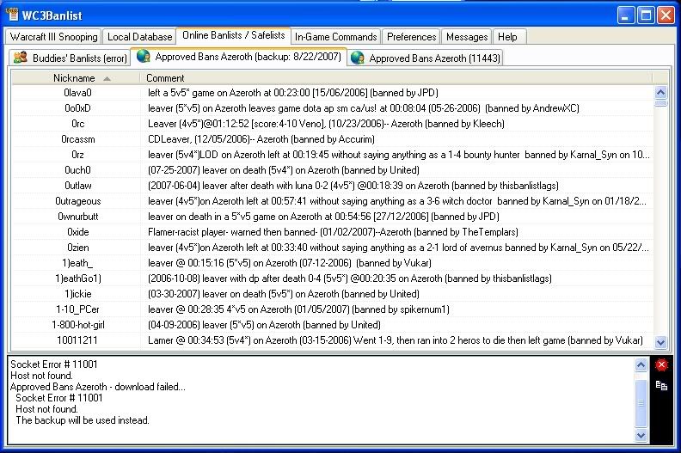This screenshot has height=453, width=681.
Task: Close the WC3Banlist window
Action: (x=666, y=15)
